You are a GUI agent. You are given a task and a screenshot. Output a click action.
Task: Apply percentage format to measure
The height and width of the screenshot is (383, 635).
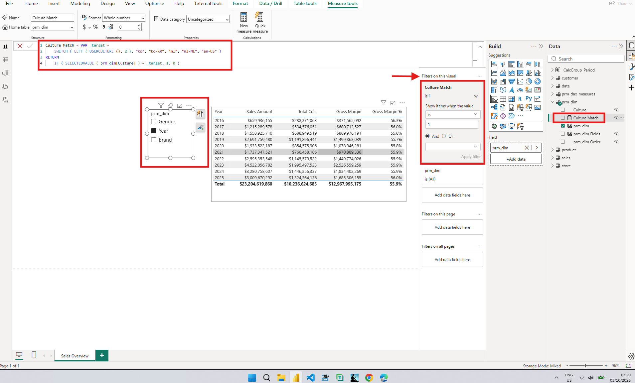(x=96, y=27)
